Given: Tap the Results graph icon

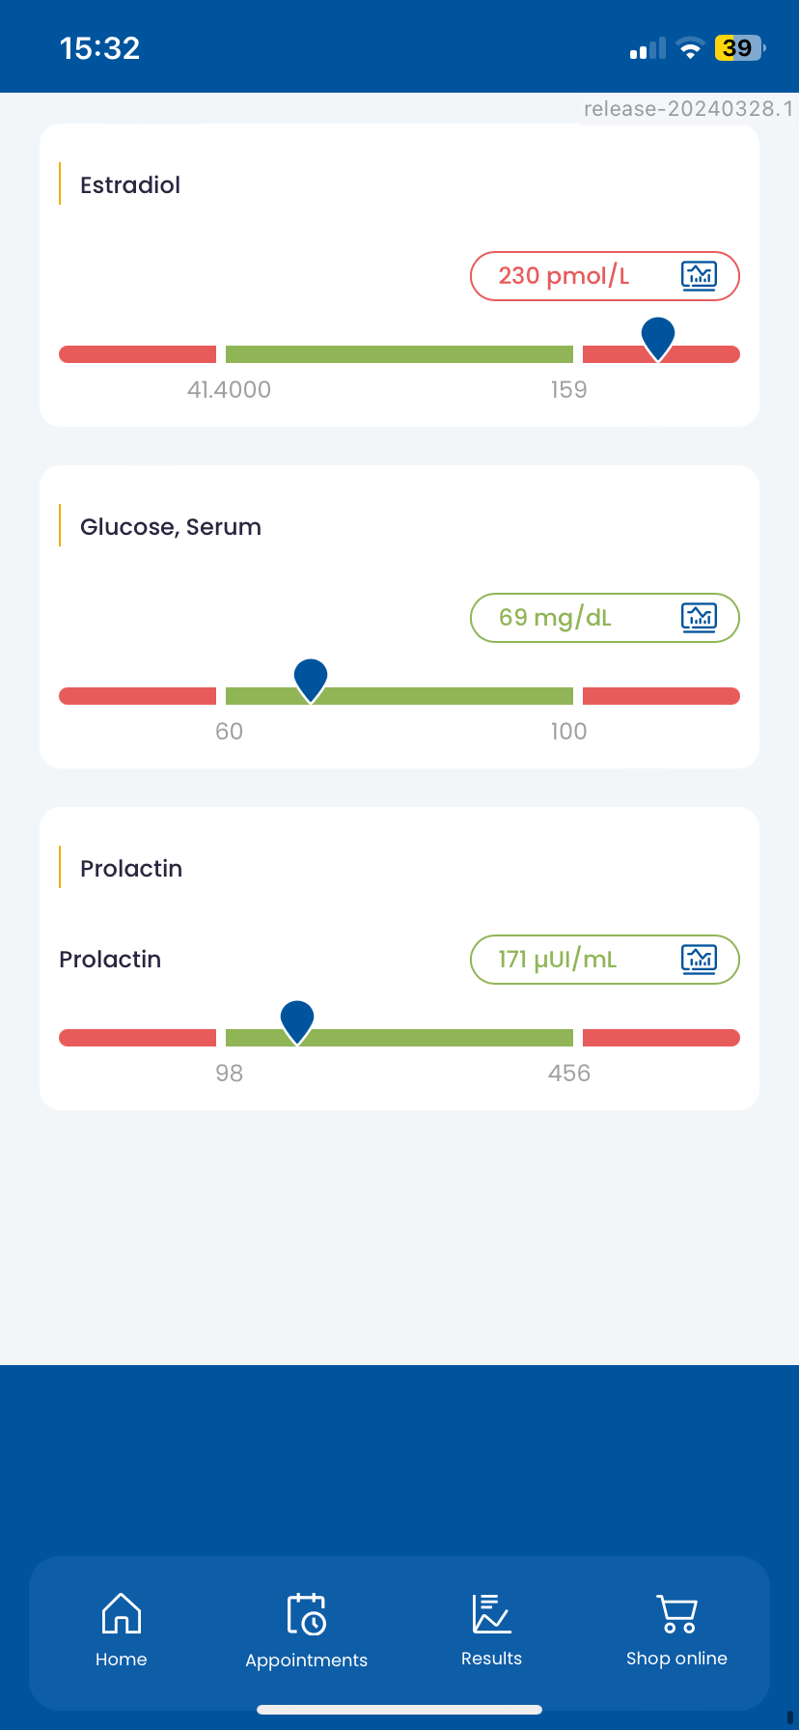Looking at the screenshot, I should coord(492,1613).
